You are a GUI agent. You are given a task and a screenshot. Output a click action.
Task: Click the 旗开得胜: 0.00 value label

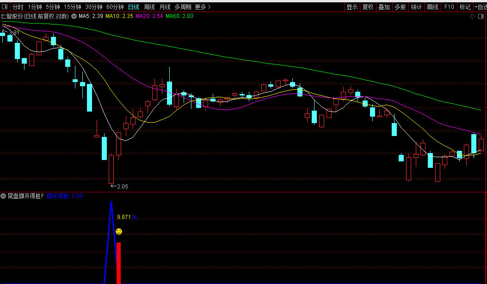pos(65,196)
